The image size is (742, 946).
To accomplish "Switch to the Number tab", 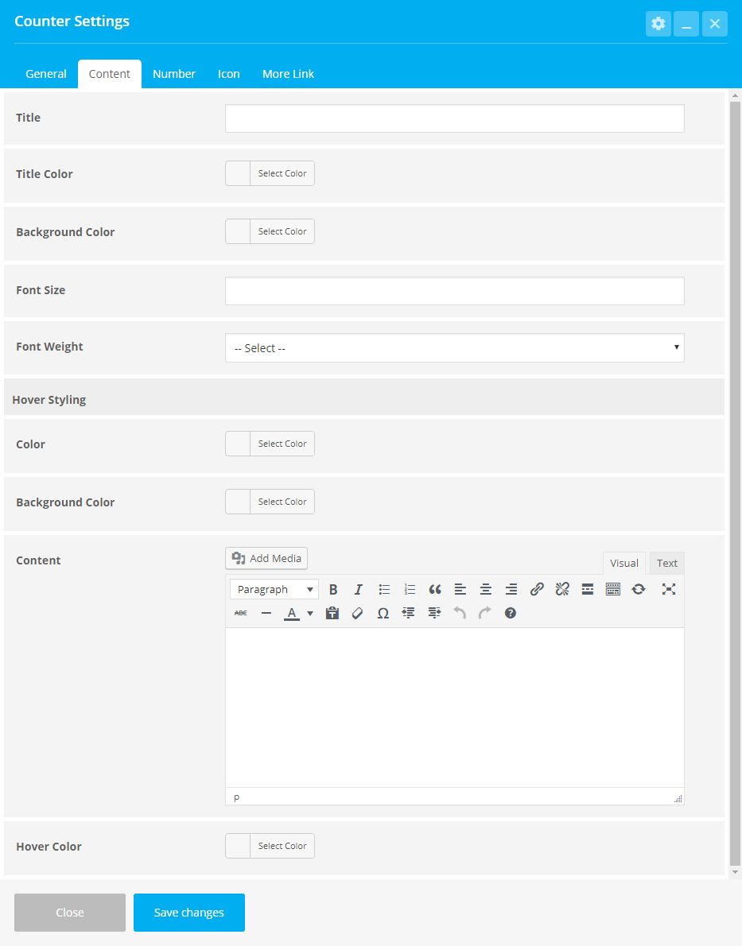I will (x=174, y=74).
